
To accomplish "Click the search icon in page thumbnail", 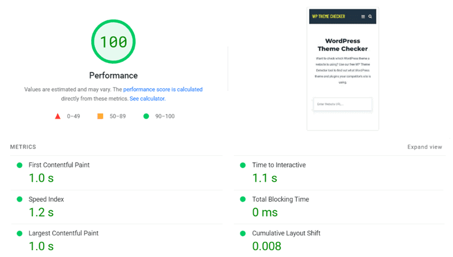I will [x=370, y=16].
